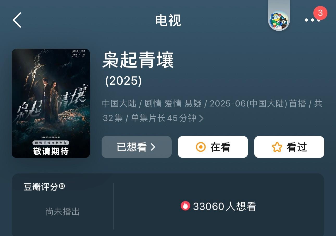Expand options with the 已想看 chevron arrow

(153, 147)
